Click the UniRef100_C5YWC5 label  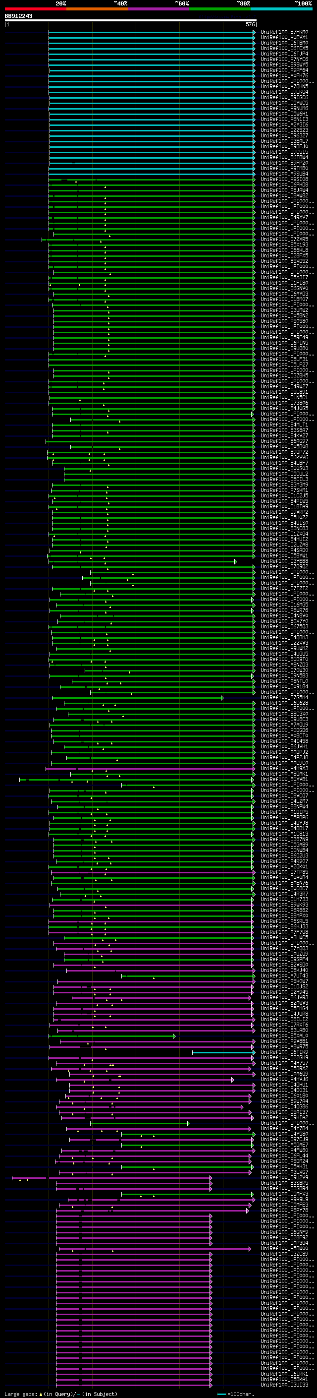(284, 103)
